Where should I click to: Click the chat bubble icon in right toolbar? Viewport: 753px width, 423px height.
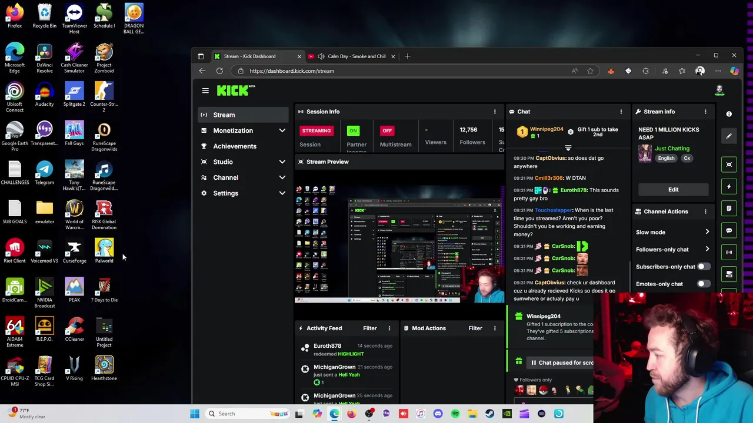pos(729,230)
